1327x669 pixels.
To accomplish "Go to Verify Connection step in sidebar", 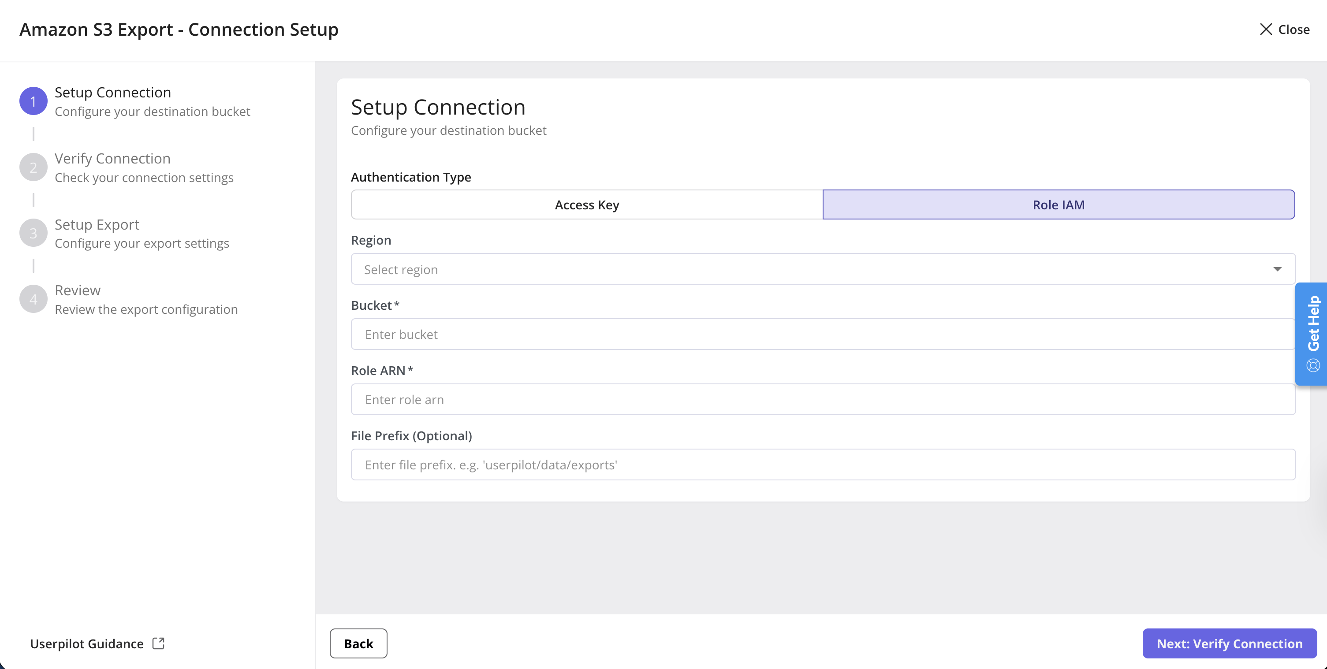I will (x=112, y=159).
